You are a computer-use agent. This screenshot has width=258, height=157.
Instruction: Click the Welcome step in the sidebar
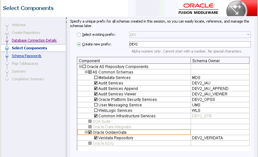pos(19,25)
